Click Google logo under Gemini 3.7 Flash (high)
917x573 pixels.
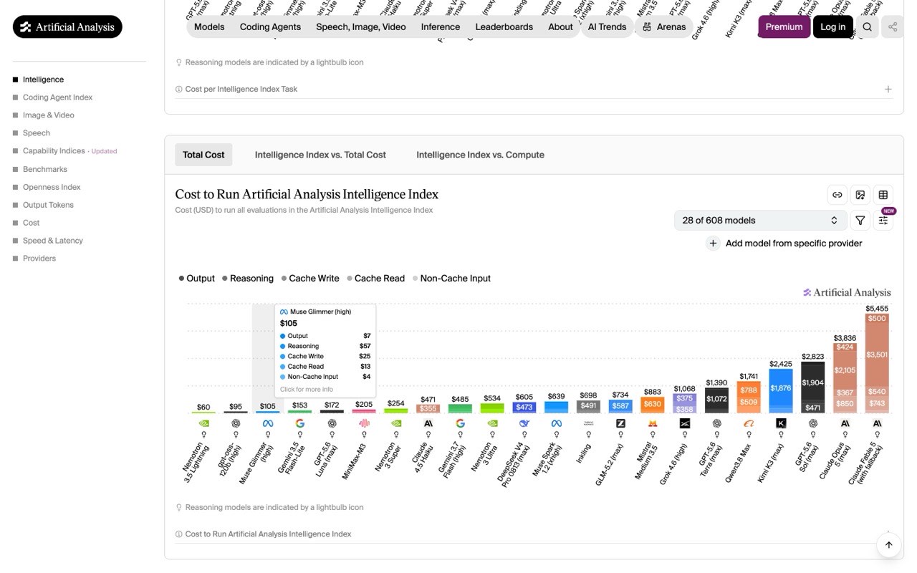point(461,423)
